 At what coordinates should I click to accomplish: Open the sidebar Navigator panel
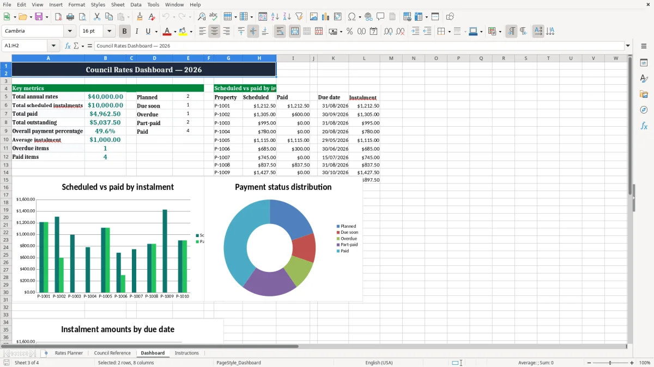coord(644,110)
